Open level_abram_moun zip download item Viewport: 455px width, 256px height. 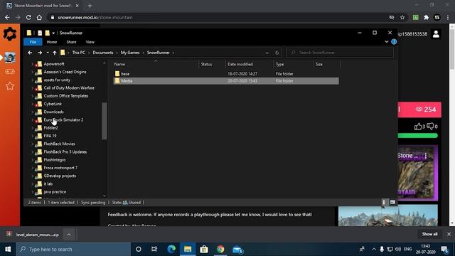click(33, 235)
